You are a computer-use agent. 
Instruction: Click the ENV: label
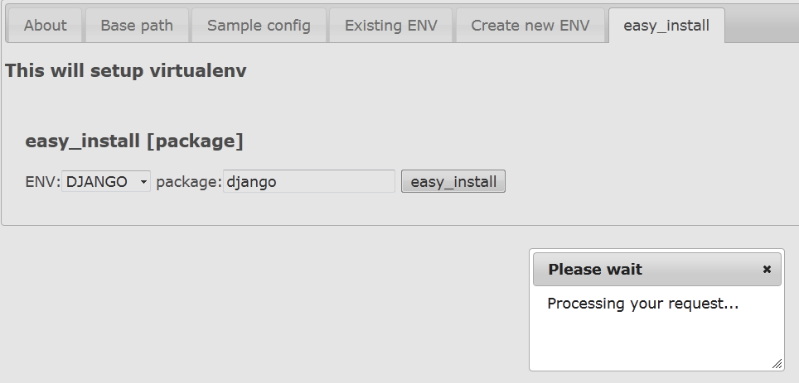(x=43, y=182)
